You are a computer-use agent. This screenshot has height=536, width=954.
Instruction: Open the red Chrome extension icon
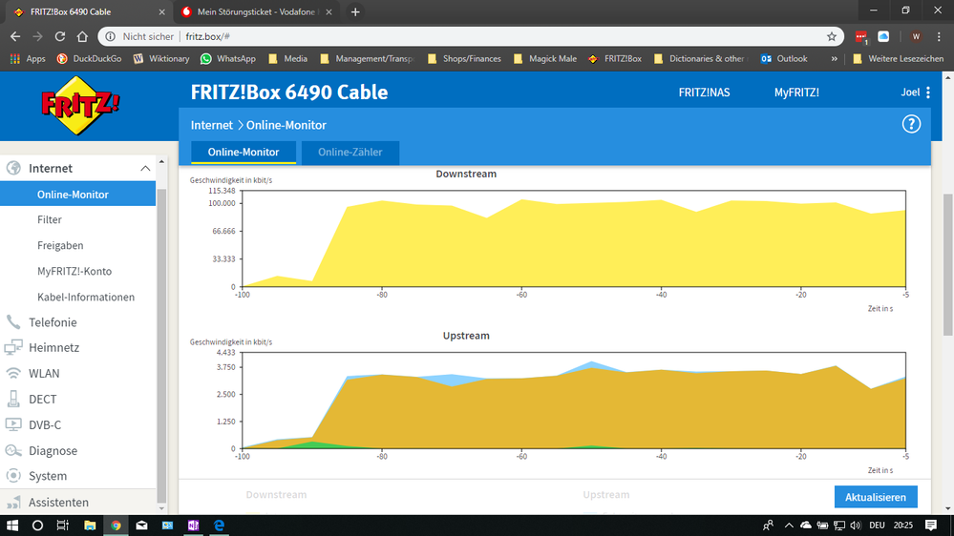click(x=861, y=37)
